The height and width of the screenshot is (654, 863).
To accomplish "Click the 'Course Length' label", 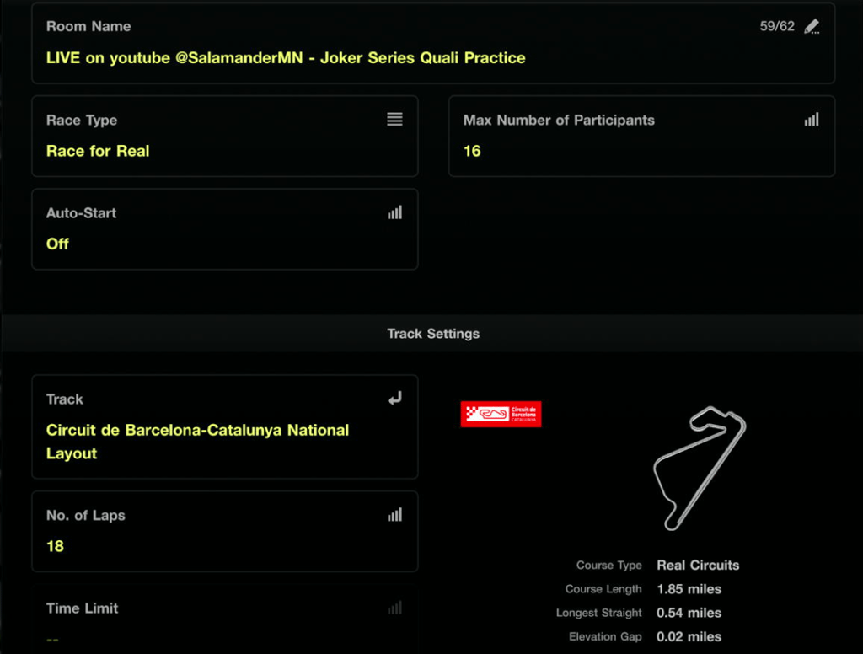I will click(603, 589).
